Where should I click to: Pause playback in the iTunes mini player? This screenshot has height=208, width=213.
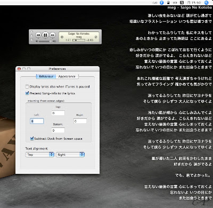click(45, 35)
